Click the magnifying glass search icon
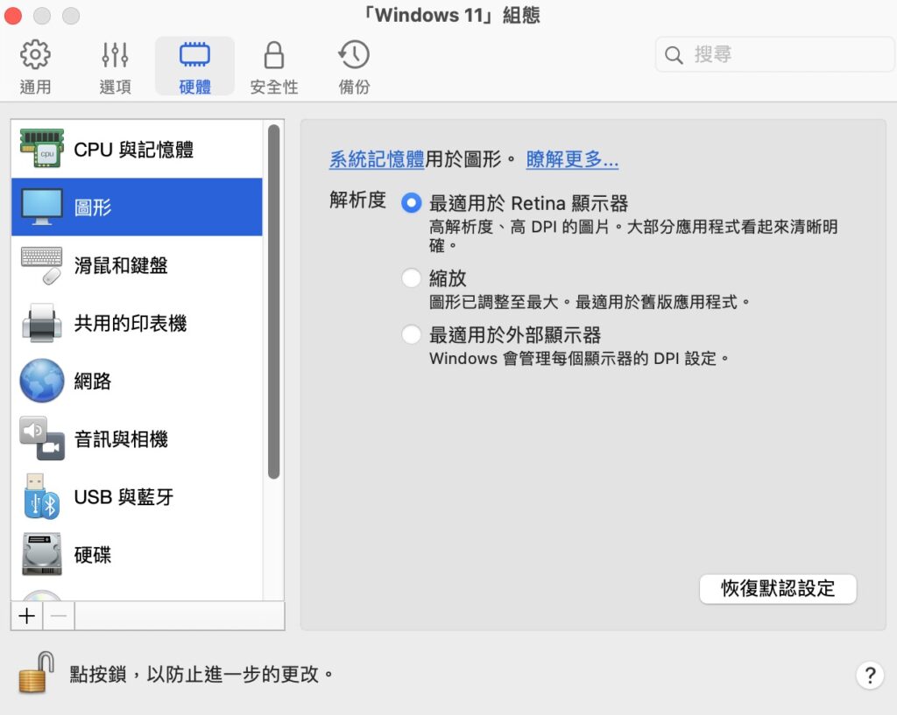Screen dimensions: 897x715 coord(674,55)
